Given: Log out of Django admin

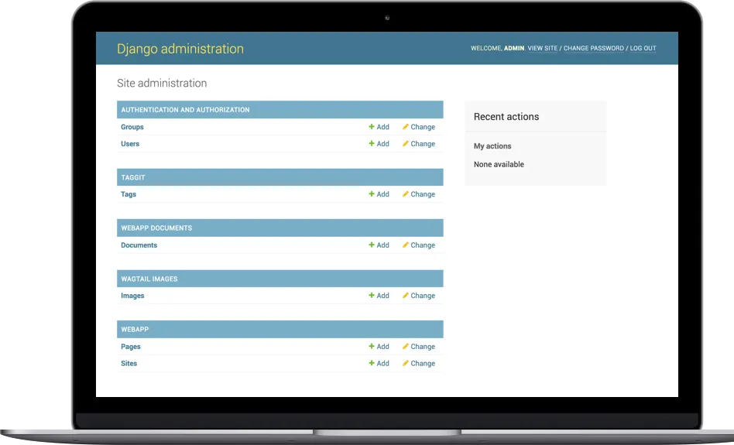Looking at the screenshot, I should pyautogui.click(x=643, y=49).
